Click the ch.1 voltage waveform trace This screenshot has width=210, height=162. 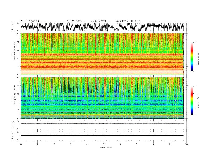coord(102,27)
